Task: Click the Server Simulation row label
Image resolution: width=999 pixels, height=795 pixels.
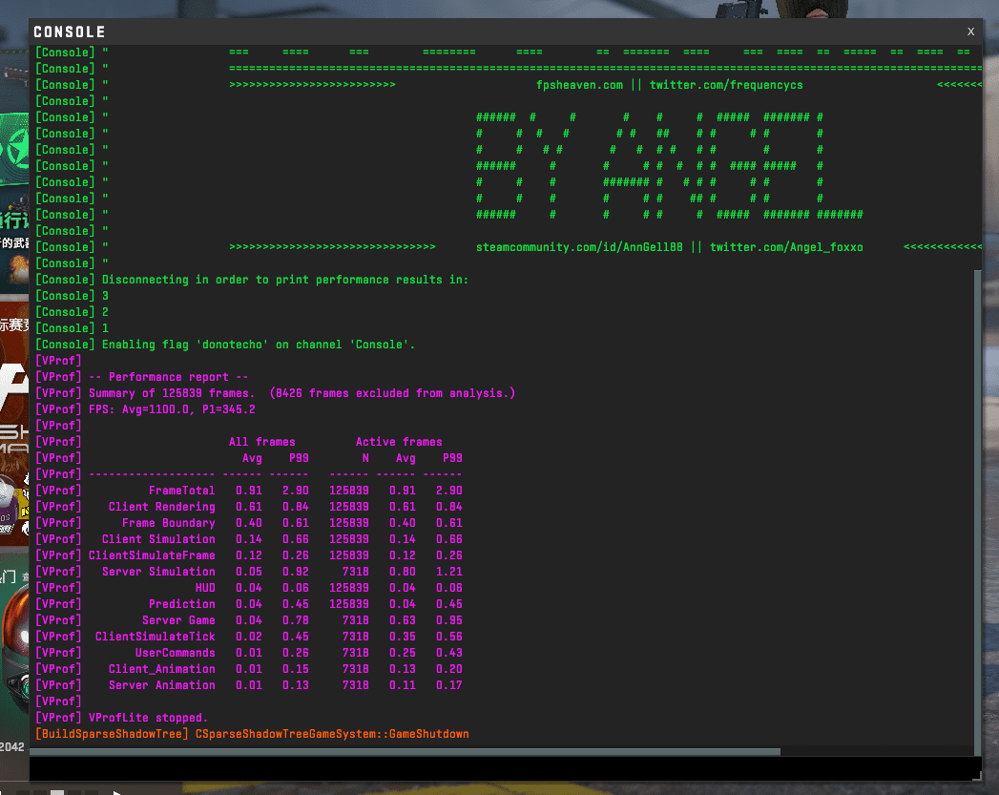Action: pos(158,572)
